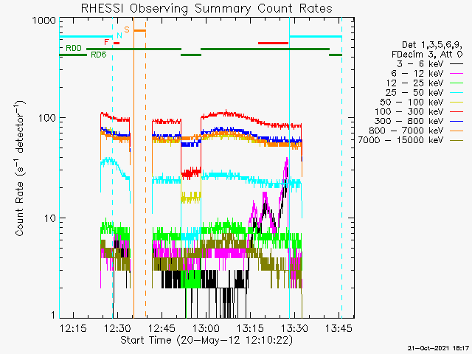This screenshot has height=354, width=472.
Task: Select the 25 - 50 keV legend label
Action: (x=414, y=92)
